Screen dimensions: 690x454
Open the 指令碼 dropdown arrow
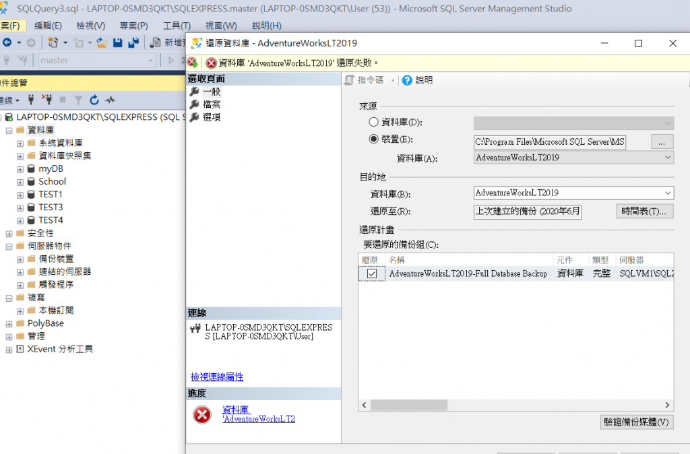[x=393, y=81]
